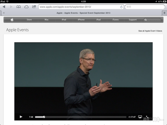167x125 pixels.
Task: Open the iPad menu item
Action: pos(99,20)
